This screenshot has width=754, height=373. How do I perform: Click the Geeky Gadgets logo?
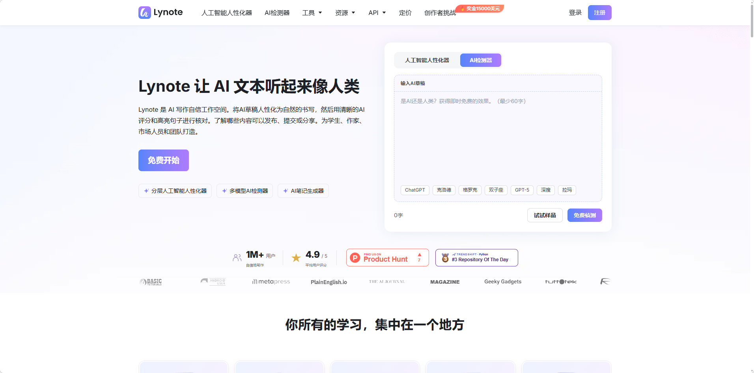[x=503, y=282]
